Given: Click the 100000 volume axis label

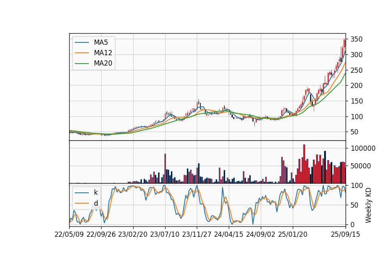Looking at the screenshot, I should pyautogui.click(x=363, y=148).
